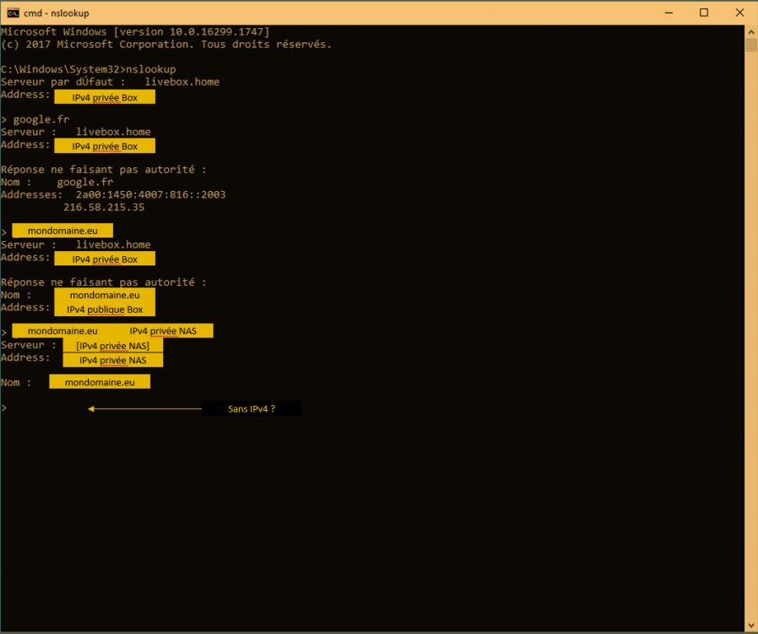
Task: Click the scrollbar down arrow at bottom
Action: (750, 626)
